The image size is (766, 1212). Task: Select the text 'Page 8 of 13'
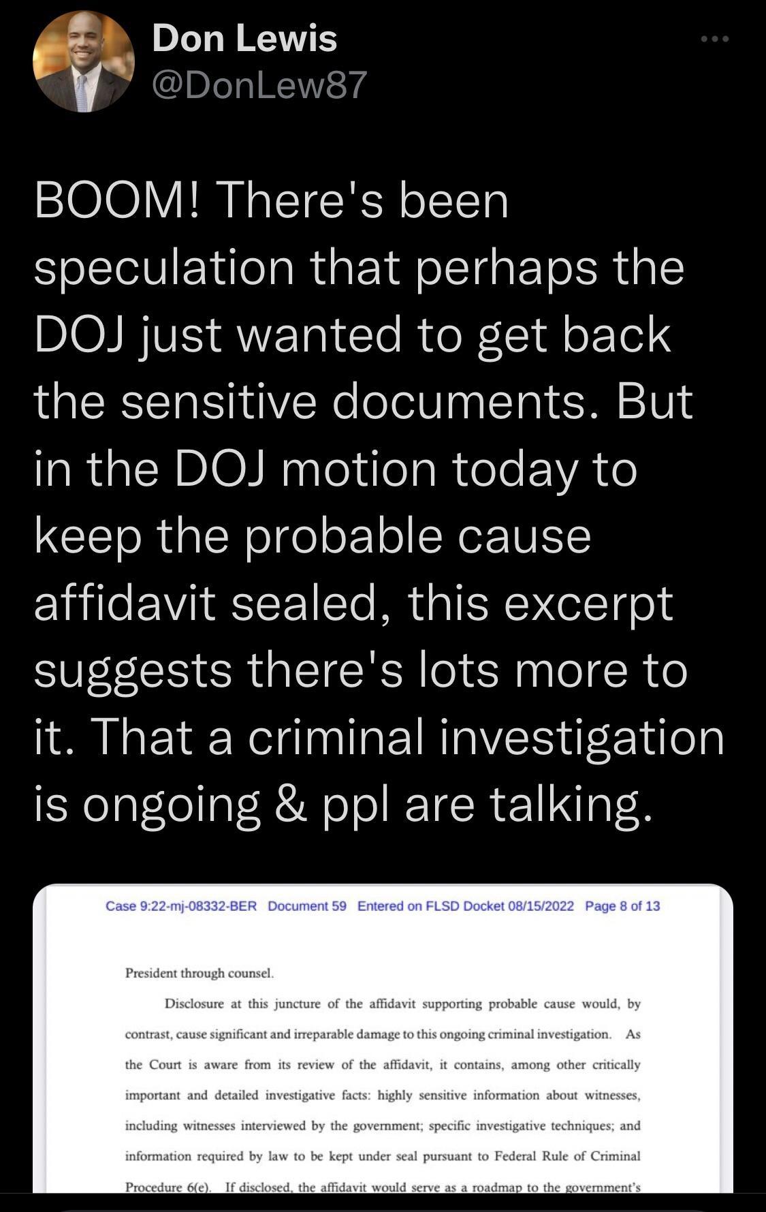click(622, 907)
